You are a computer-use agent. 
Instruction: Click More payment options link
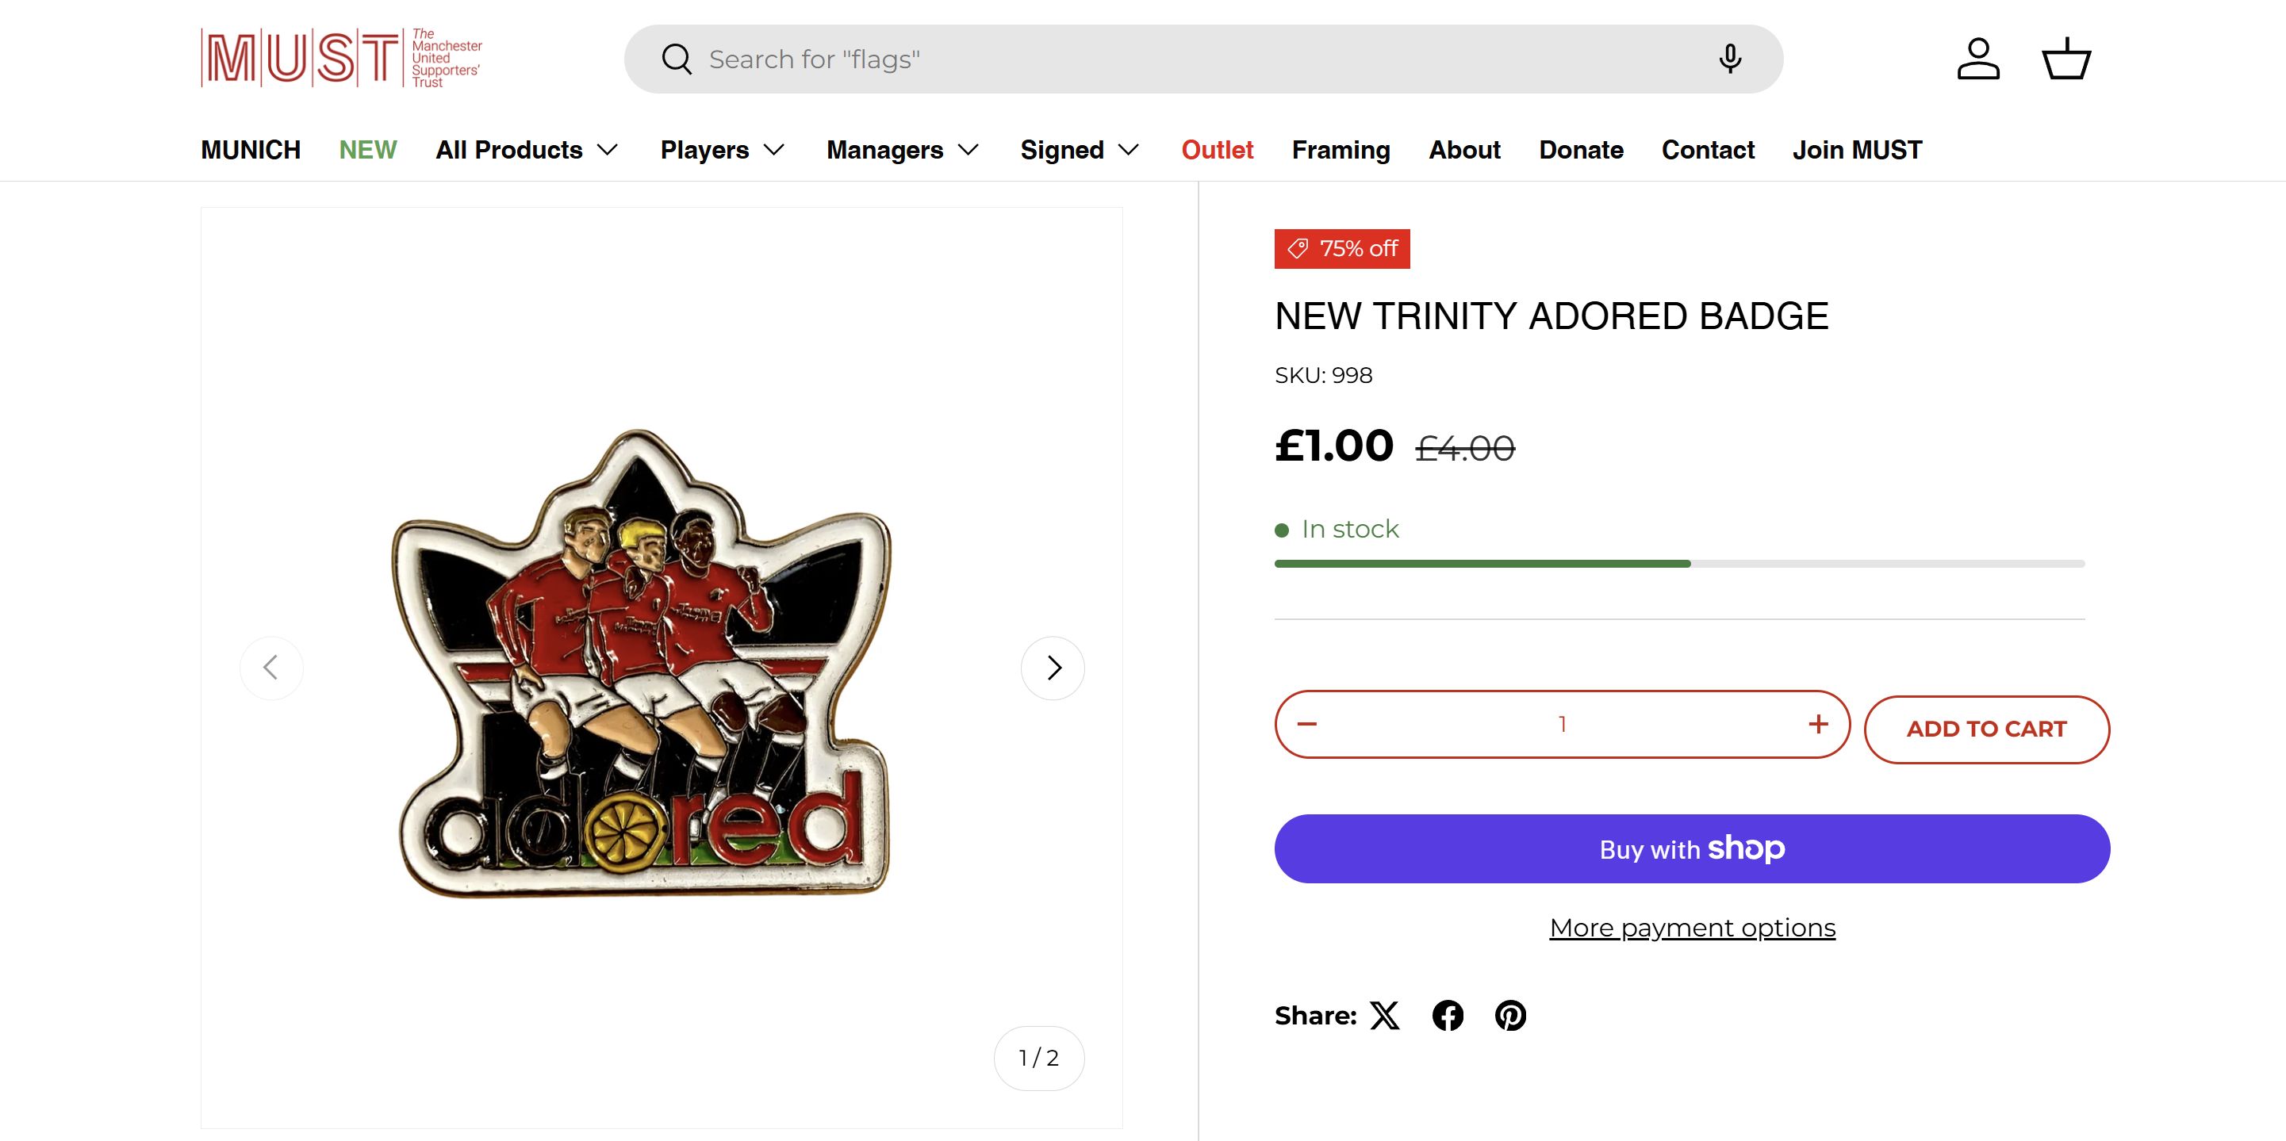[1691, 928]
